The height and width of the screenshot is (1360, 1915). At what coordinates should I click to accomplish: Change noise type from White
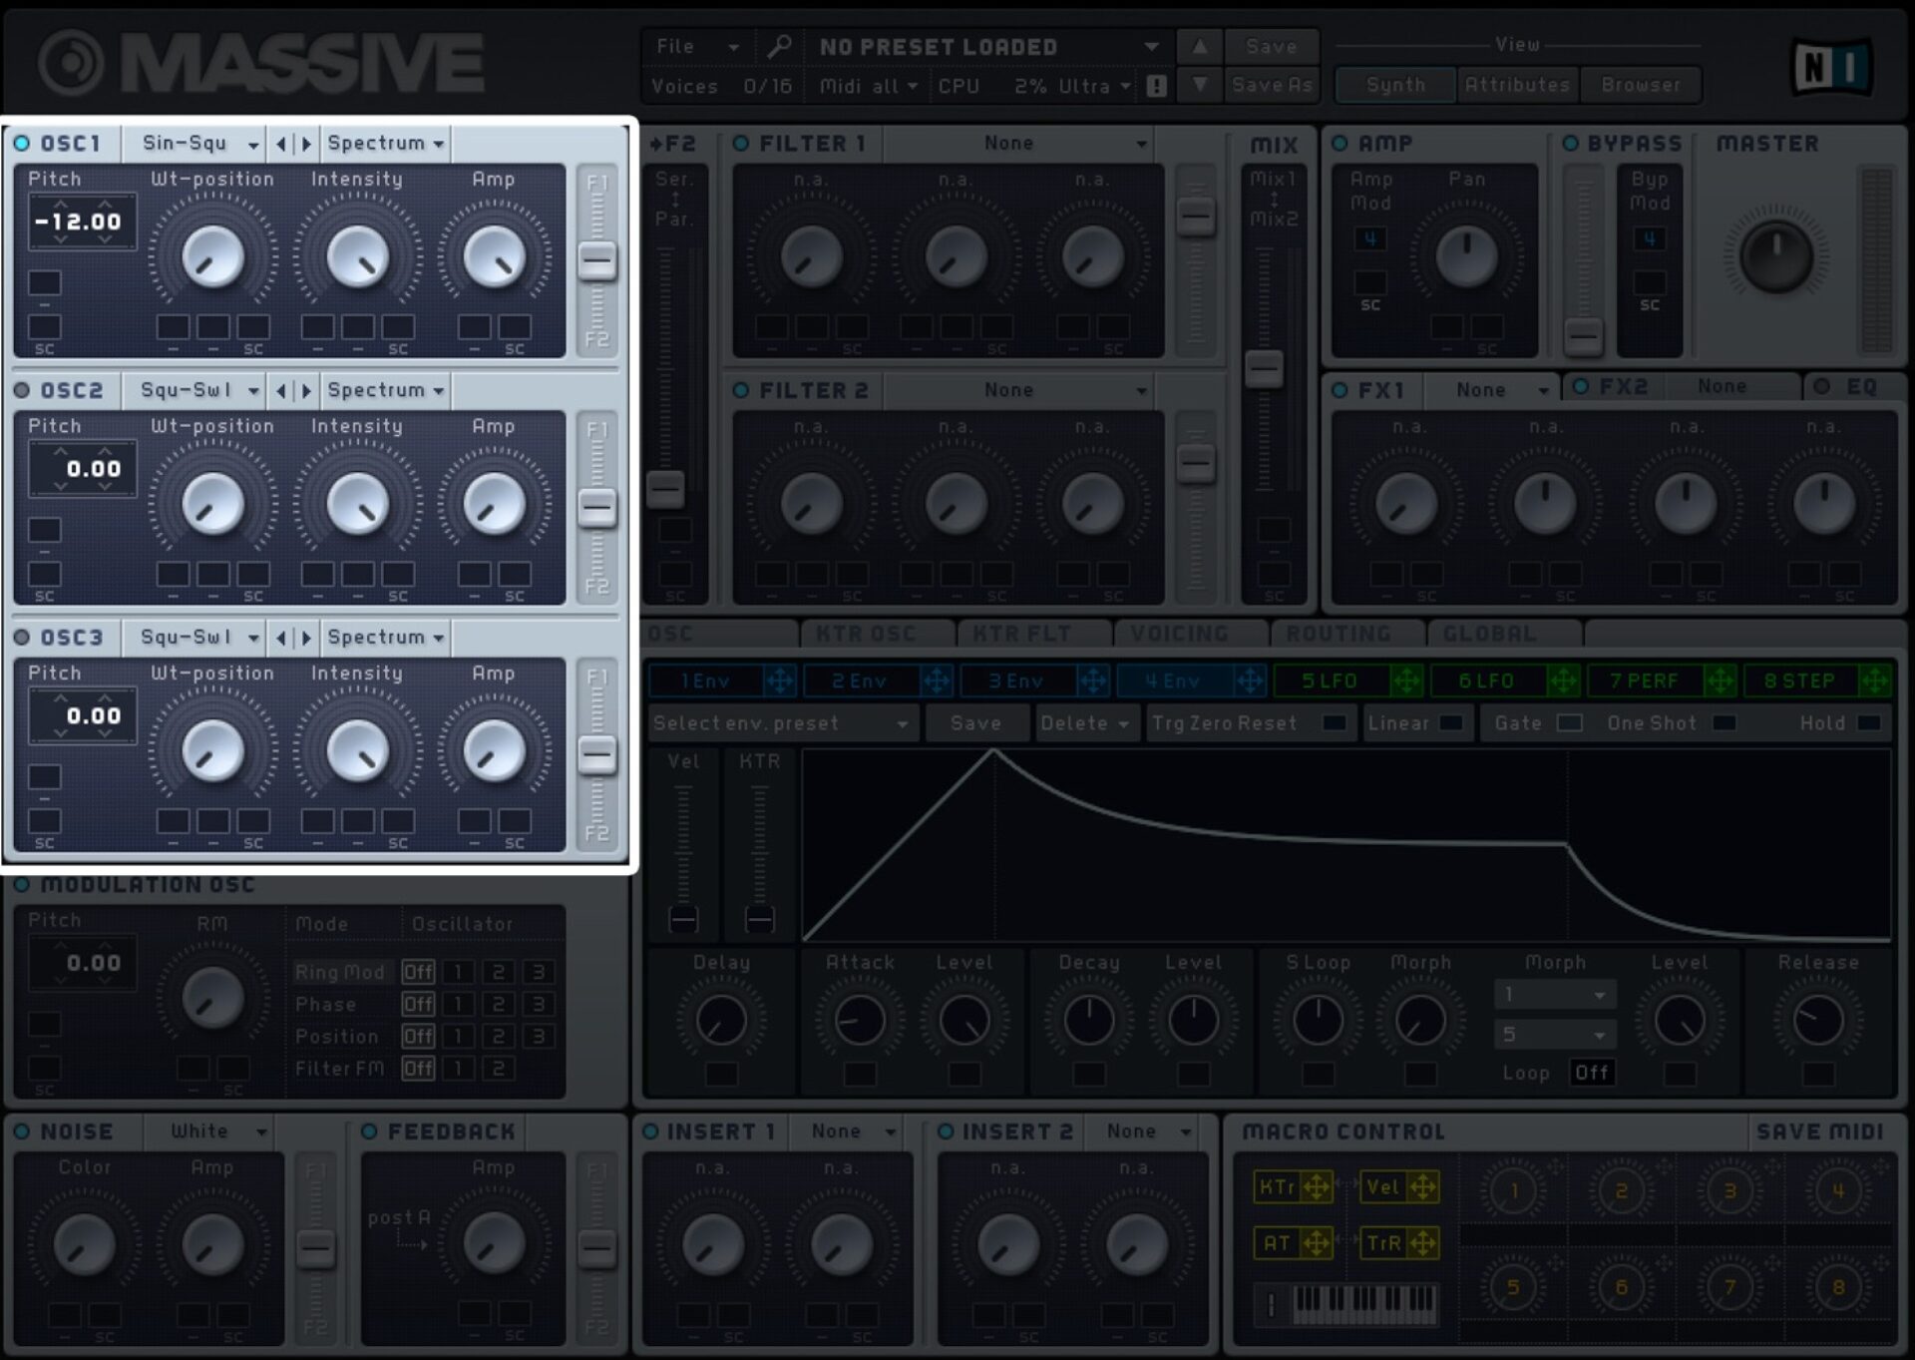point(211,1131)
